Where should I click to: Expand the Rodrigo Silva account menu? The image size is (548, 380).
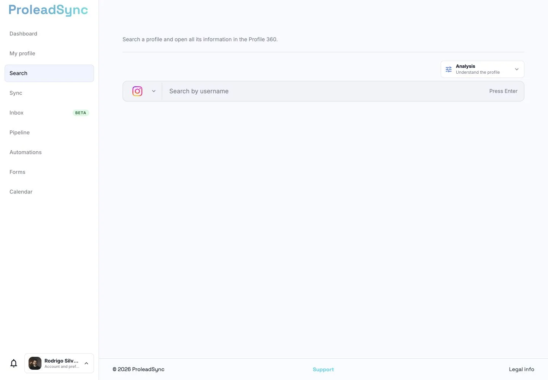[x=59, y=363]
